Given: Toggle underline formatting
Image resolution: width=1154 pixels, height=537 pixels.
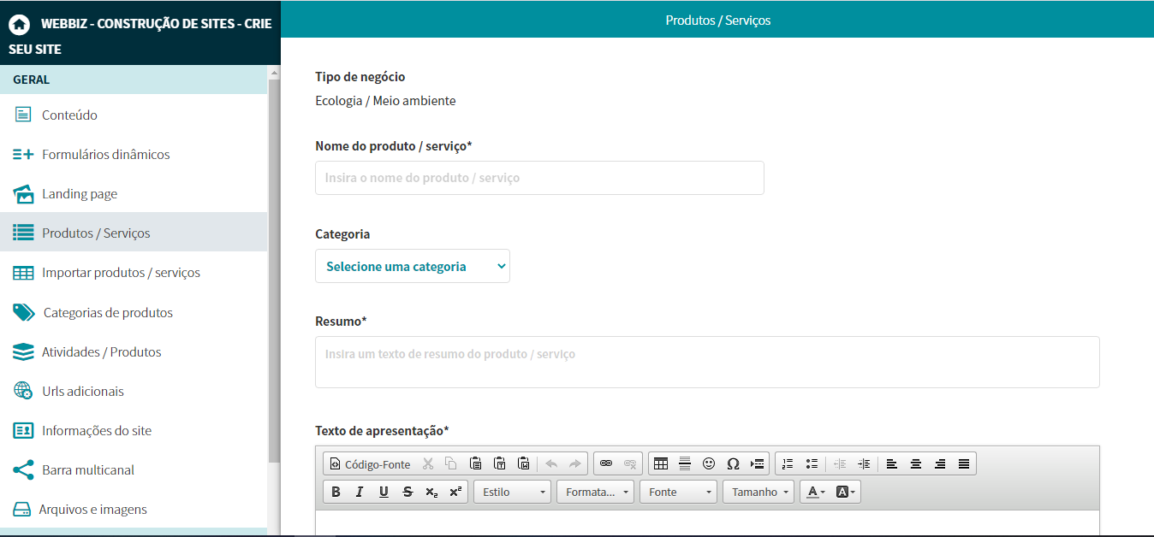Looking at the screenshot, I should point(384,492).
